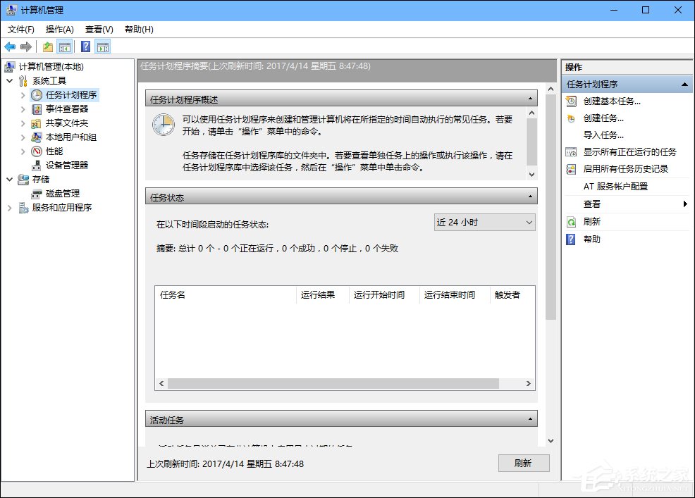The width and height of the screenshot is (695, 498).
Task: Open 创建基本任务 in the Actions pane
Action: click(x=613, y=101)
